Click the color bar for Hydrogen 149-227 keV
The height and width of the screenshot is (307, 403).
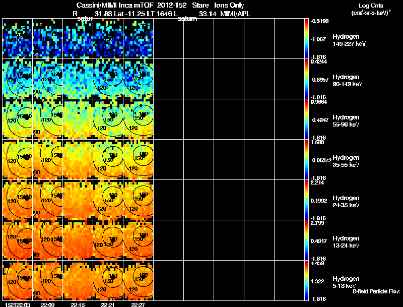click(306, 39)
